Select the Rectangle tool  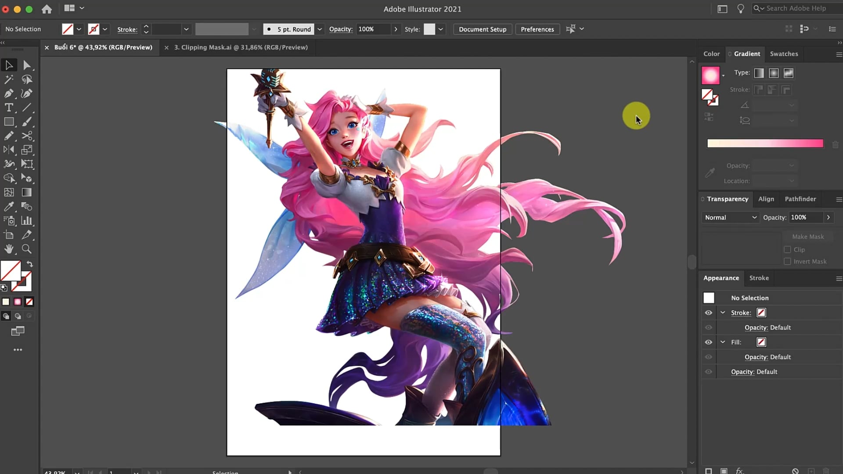point(9,122)
